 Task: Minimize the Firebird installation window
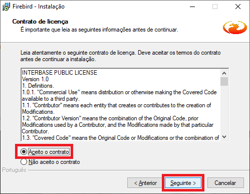click(192, 7)
